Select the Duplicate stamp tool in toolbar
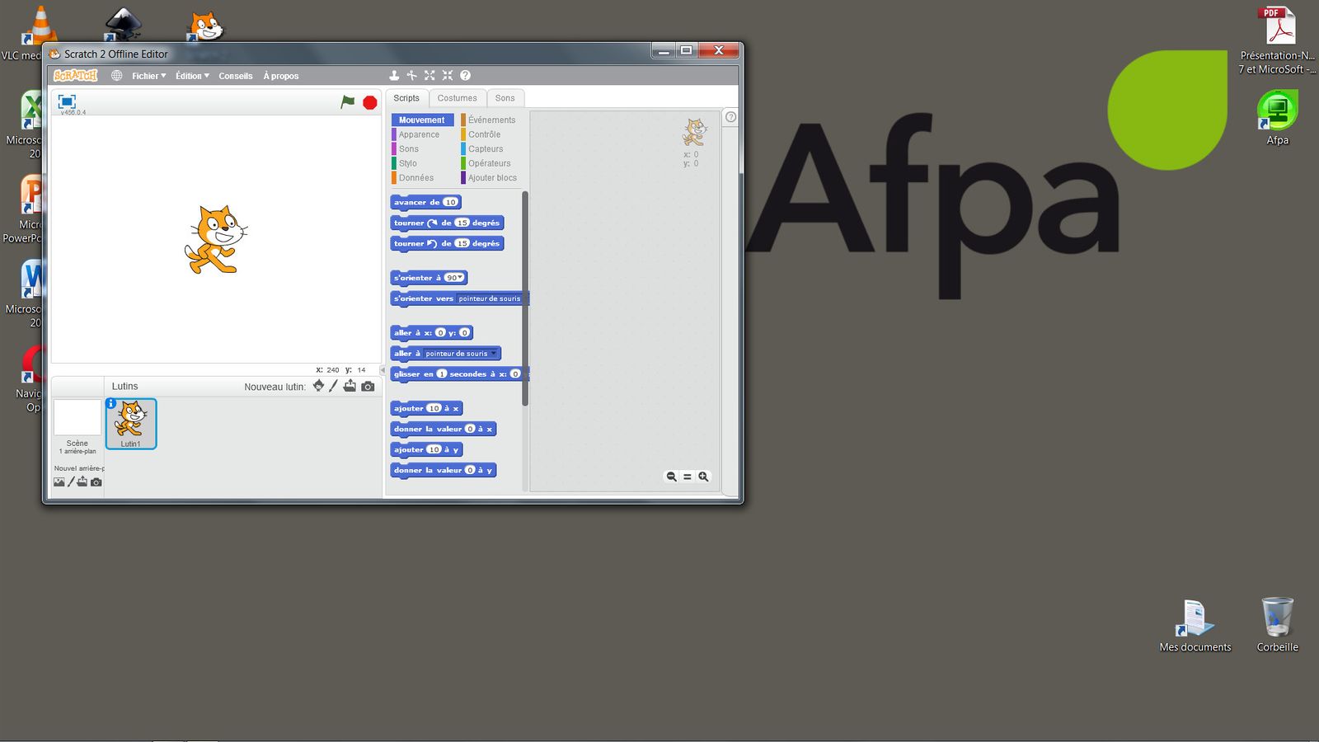The image size is (1319, 742). point(394,76)
